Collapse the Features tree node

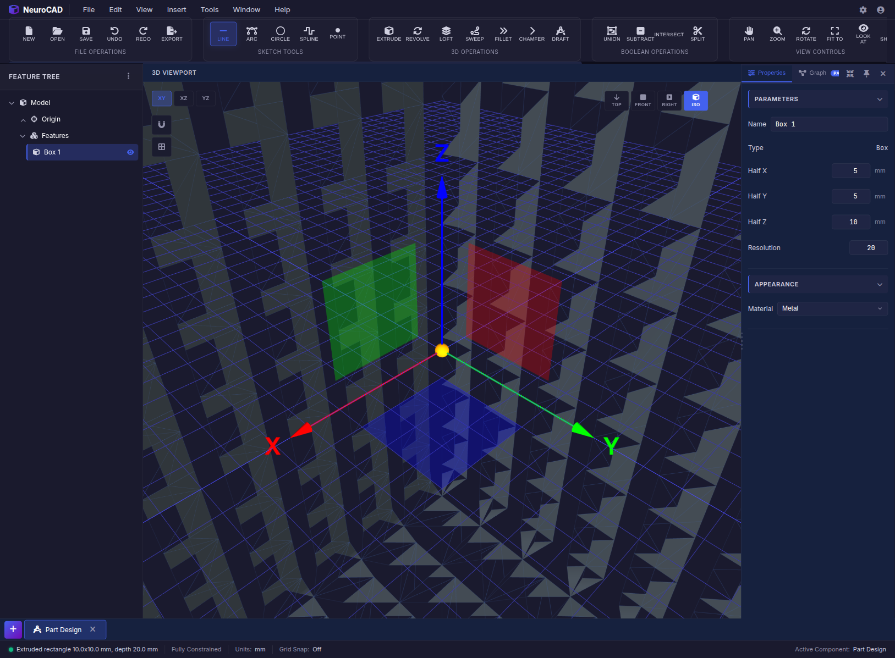[x=23, y=136]
